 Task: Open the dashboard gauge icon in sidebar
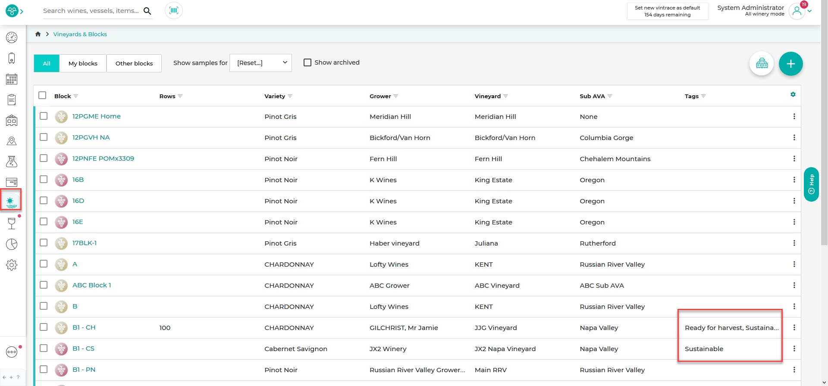12,37
